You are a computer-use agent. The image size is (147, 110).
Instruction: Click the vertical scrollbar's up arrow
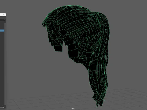[x=5, y=22]
